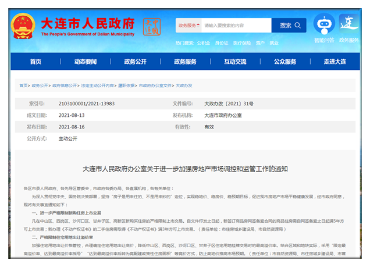Click the 就业 hot search link
Image resolution: width=370 pixels, height=267 pixels.
click(274, 42)
